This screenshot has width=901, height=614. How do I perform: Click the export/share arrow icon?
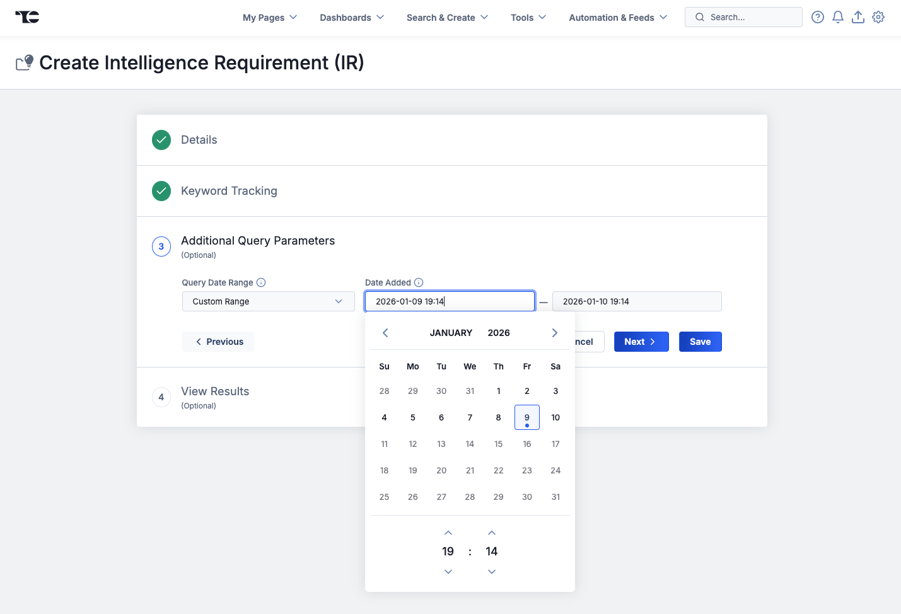pos(857,17)
